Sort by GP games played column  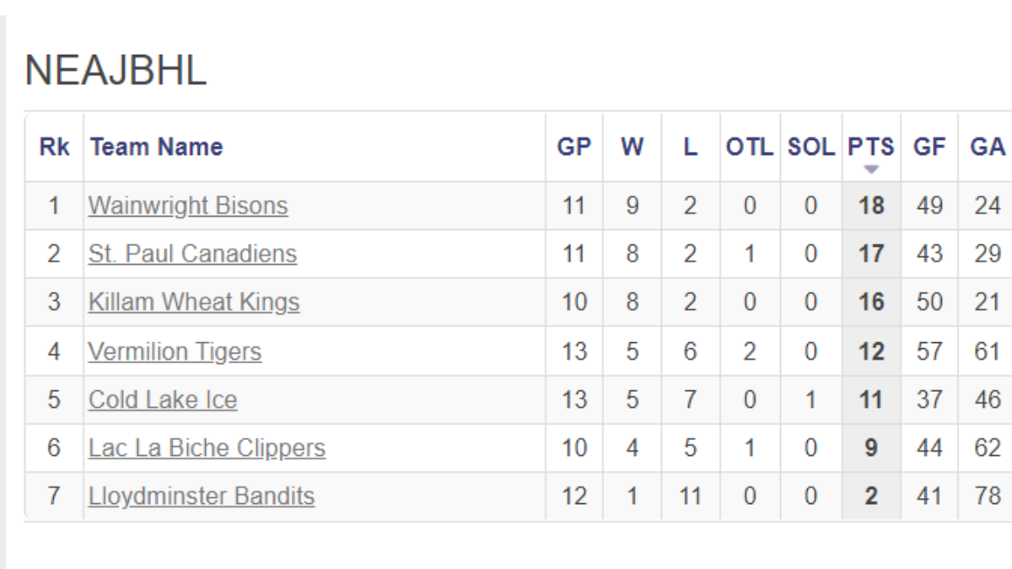coord(573,147)
